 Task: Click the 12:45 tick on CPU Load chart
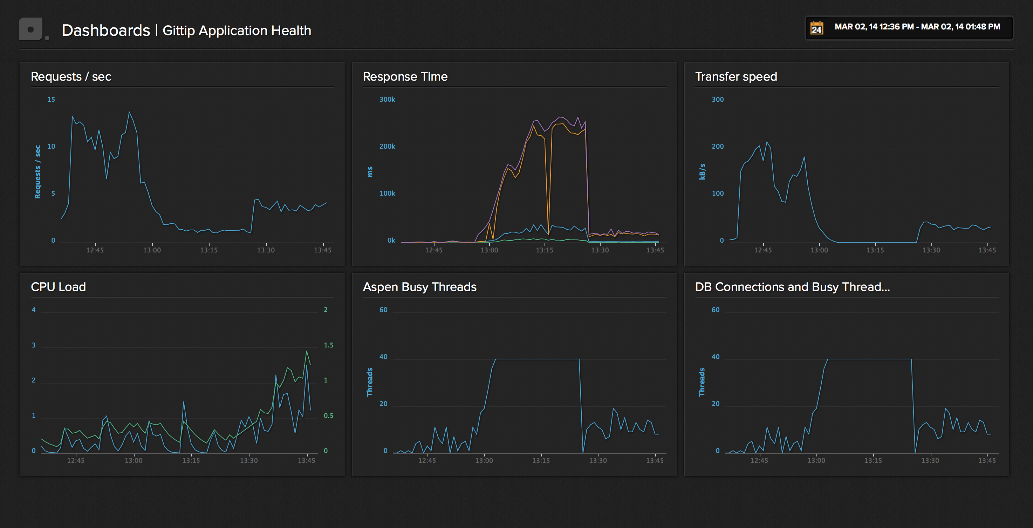click(76, 460)
